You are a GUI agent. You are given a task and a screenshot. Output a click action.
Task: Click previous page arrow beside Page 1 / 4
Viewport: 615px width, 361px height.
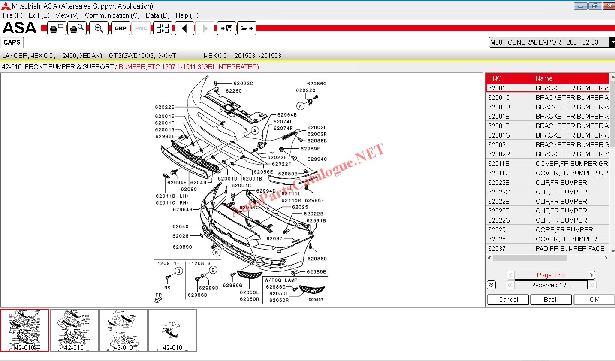[510, 275]
